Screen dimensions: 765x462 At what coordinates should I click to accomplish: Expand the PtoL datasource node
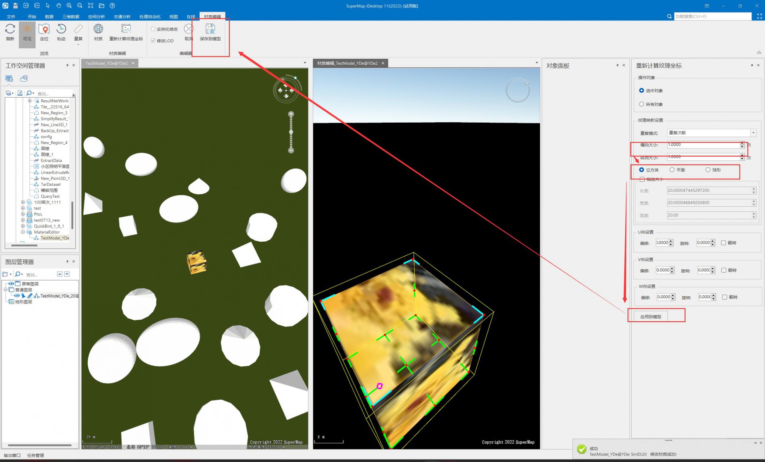click(23, 214)
